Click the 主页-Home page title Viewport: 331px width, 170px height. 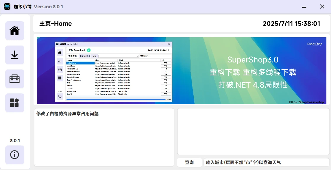55,24
